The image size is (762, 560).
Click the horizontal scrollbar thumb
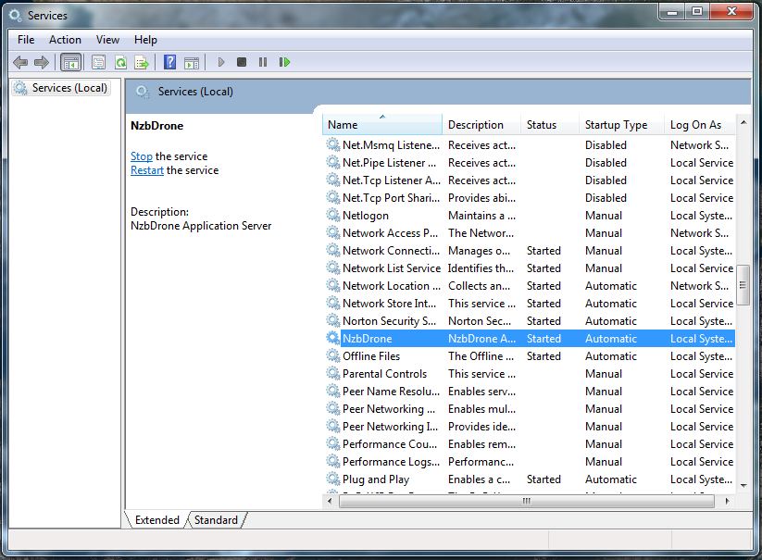coord(527,501)
